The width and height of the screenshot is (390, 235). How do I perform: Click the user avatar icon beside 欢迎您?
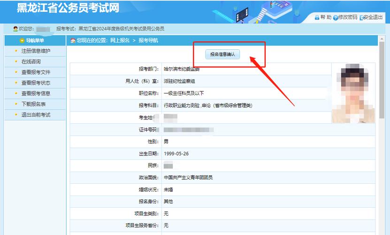pyautogui.click(x=15, y=29)
